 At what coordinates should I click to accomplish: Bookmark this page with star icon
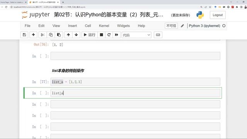pos(210,7)
